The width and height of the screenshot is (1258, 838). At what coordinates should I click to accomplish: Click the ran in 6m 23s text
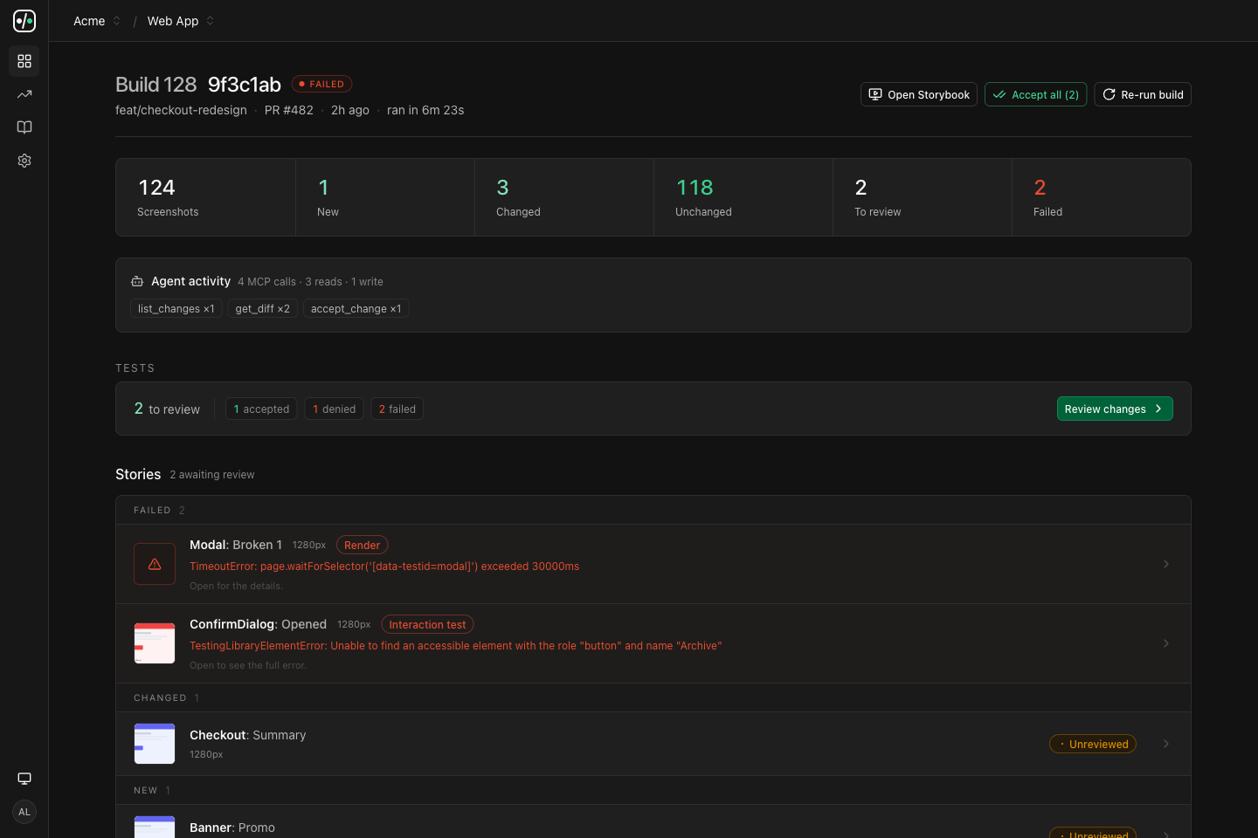pyautogui.click(x=425, y=110)
